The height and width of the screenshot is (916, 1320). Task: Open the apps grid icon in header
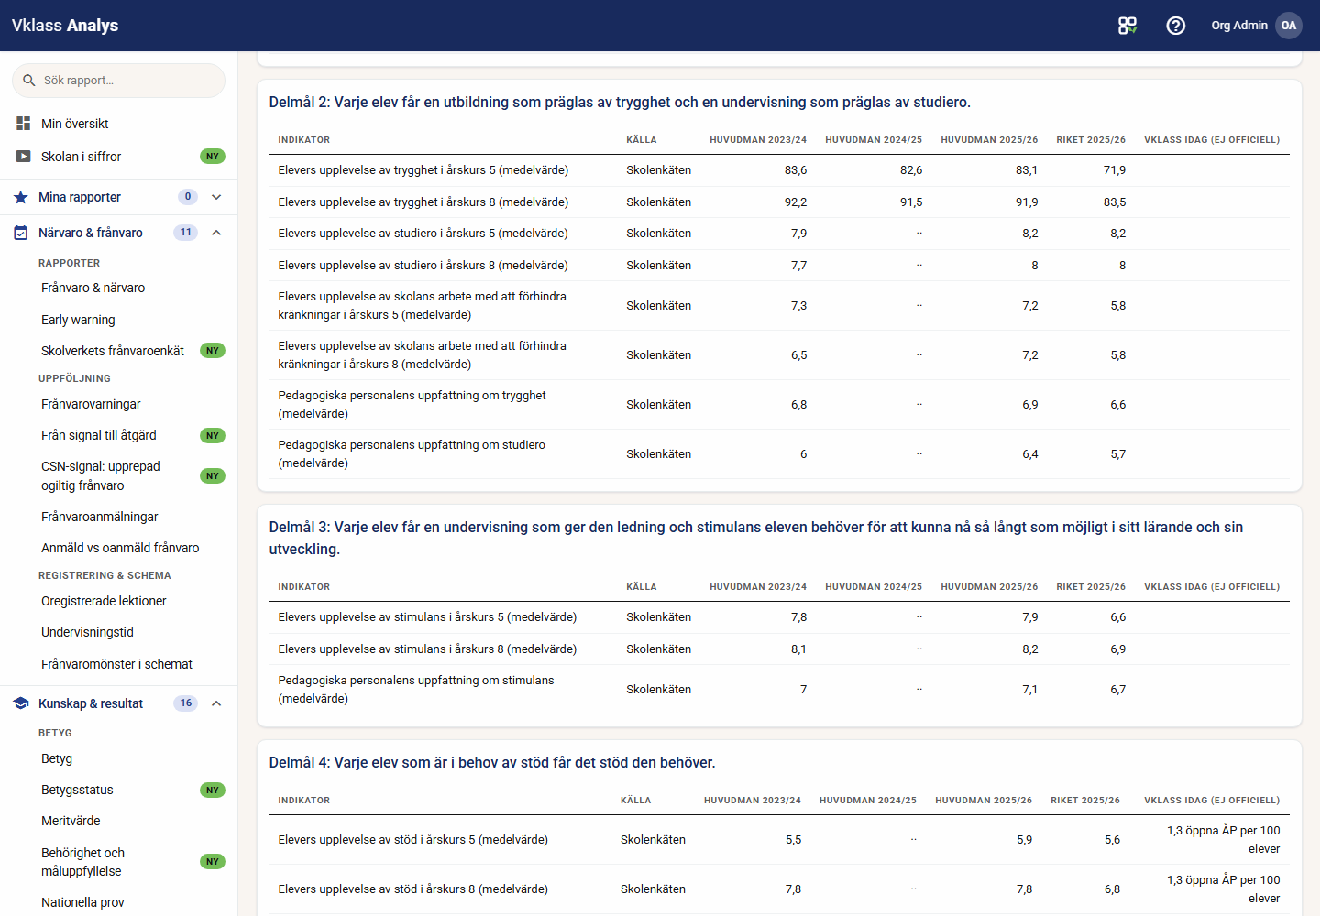click(x=1127, y=26)
